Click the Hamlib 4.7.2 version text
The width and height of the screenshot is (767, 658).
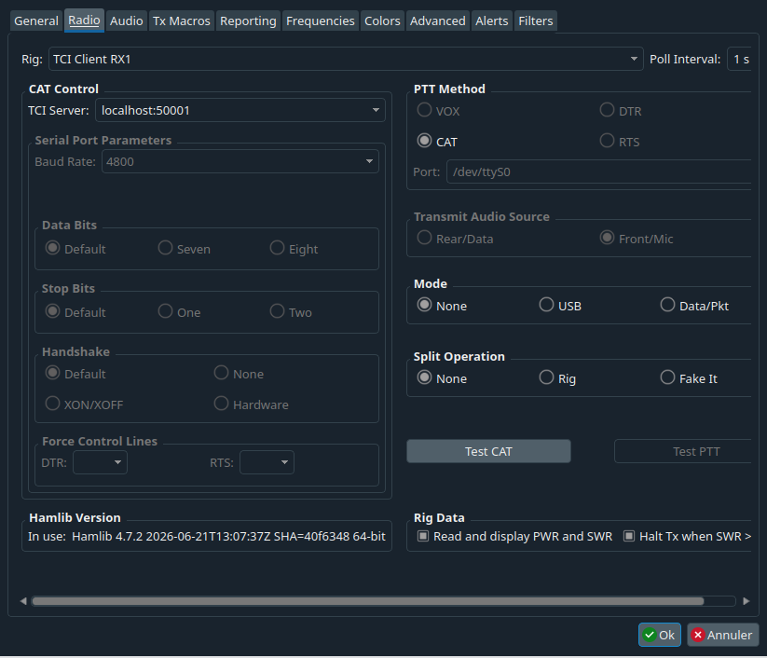coord(228,537)
